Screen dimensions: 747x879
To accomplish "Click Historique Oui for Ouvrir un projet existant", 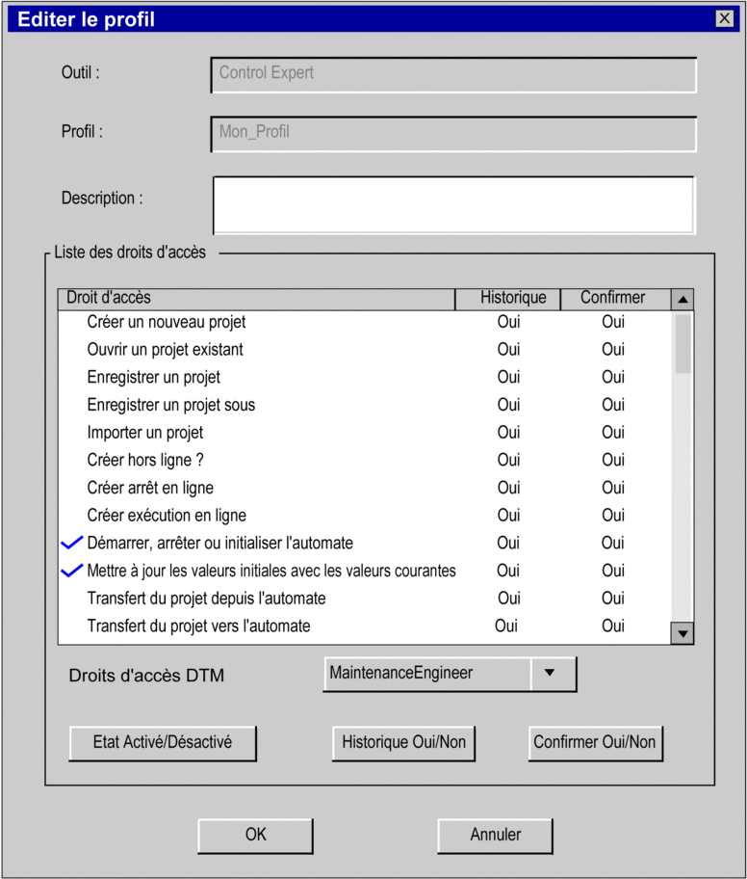I will click(508, 350).
